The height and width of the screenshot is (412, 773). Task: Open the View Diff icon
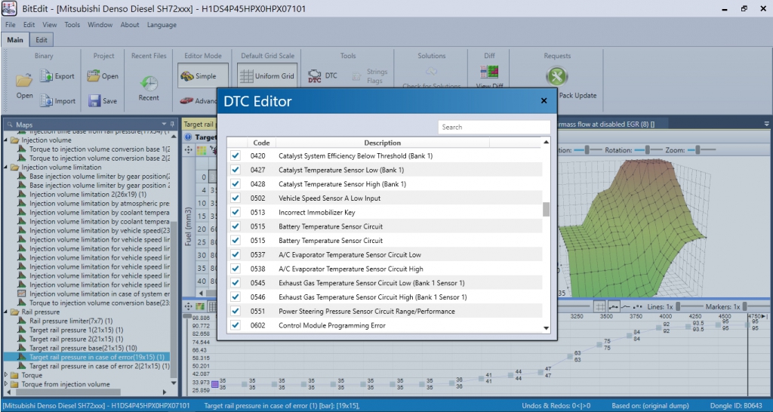tap(489, 72)
